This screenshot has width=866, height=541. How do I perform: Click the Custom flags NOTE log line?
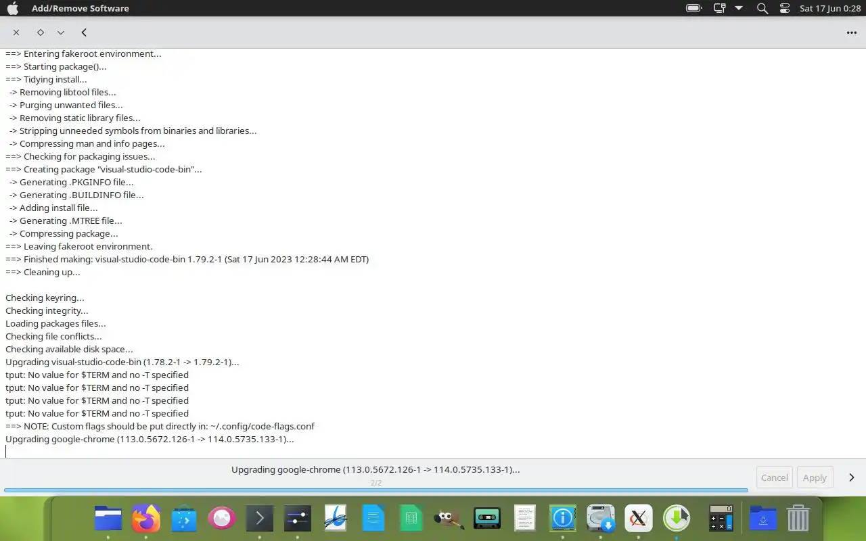point(160,426)
